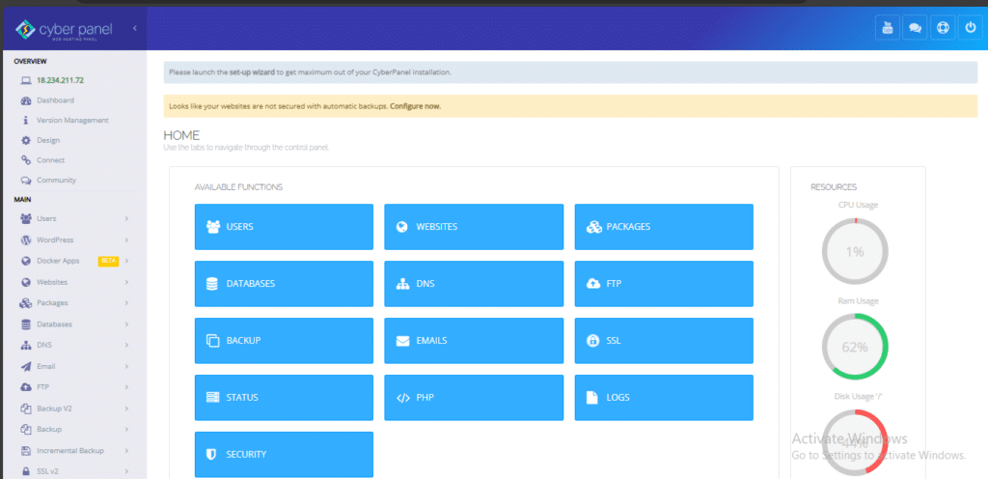Expand the Docker Apps menu chevron
This screenshot has height=479, width=988.
126,261
